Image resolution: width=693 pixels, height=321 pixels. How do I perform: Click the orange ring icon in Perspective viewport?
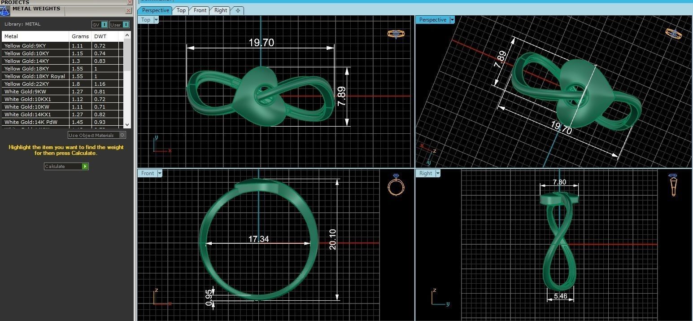pyautogui.click(x=674, y=34)
